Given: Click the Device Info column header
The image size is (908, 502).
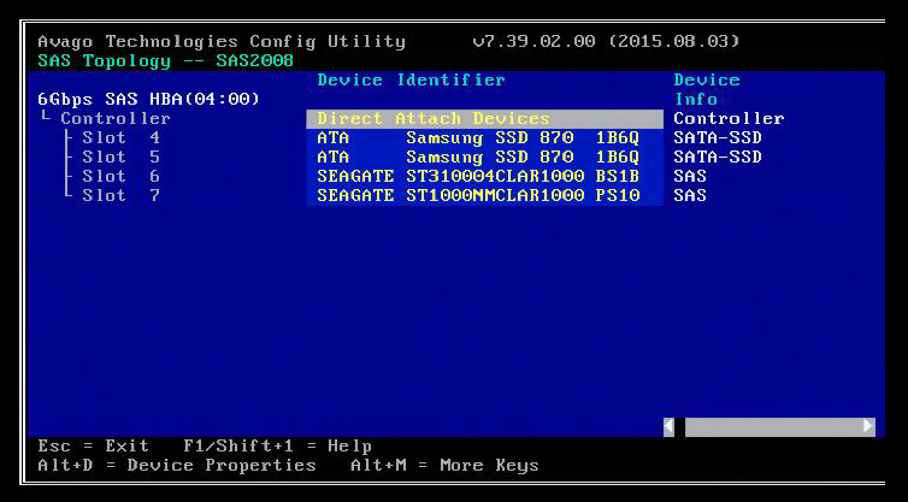Looking at the screenshot, I should point(707,90).
